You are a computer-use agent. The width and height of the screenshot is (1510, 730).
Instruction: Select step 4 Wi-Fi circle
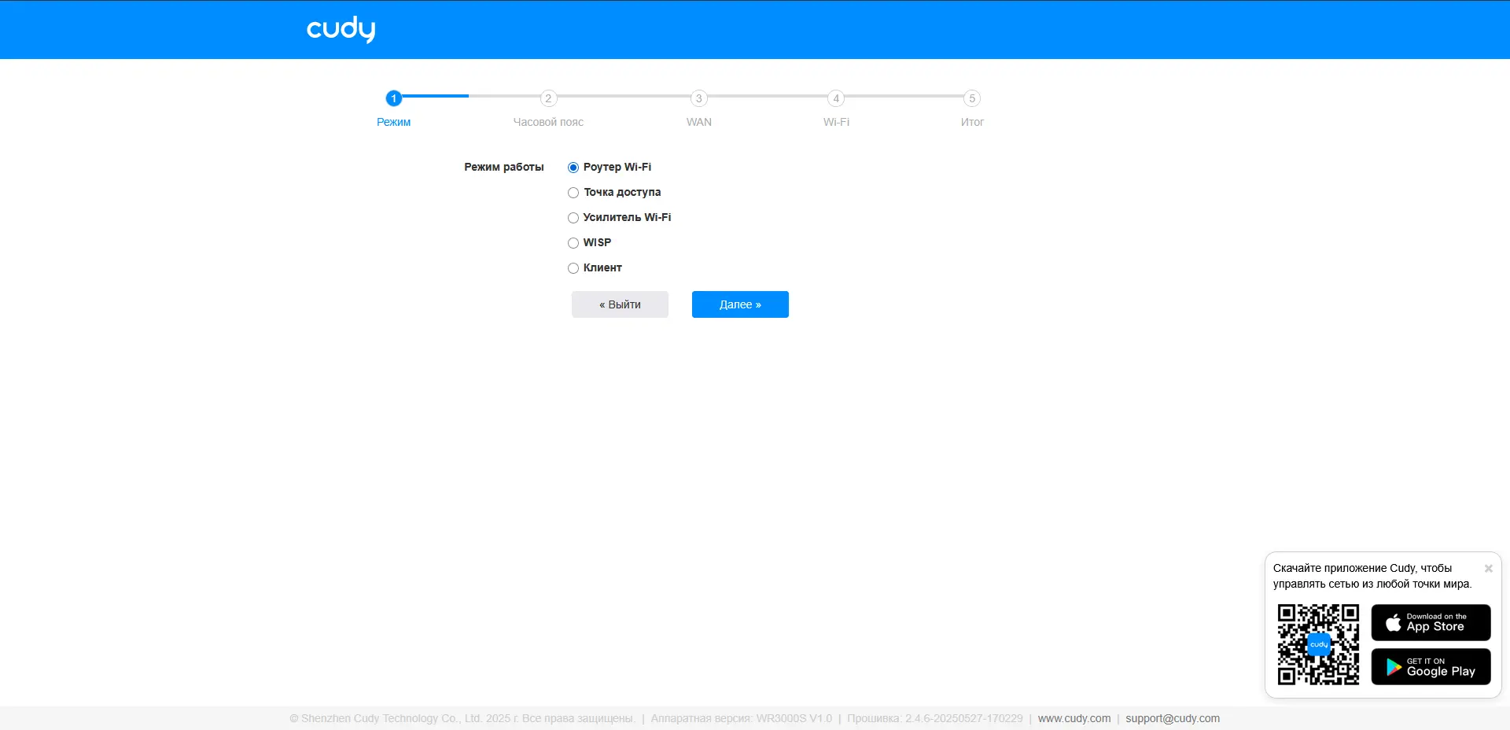tap(836, 98)
